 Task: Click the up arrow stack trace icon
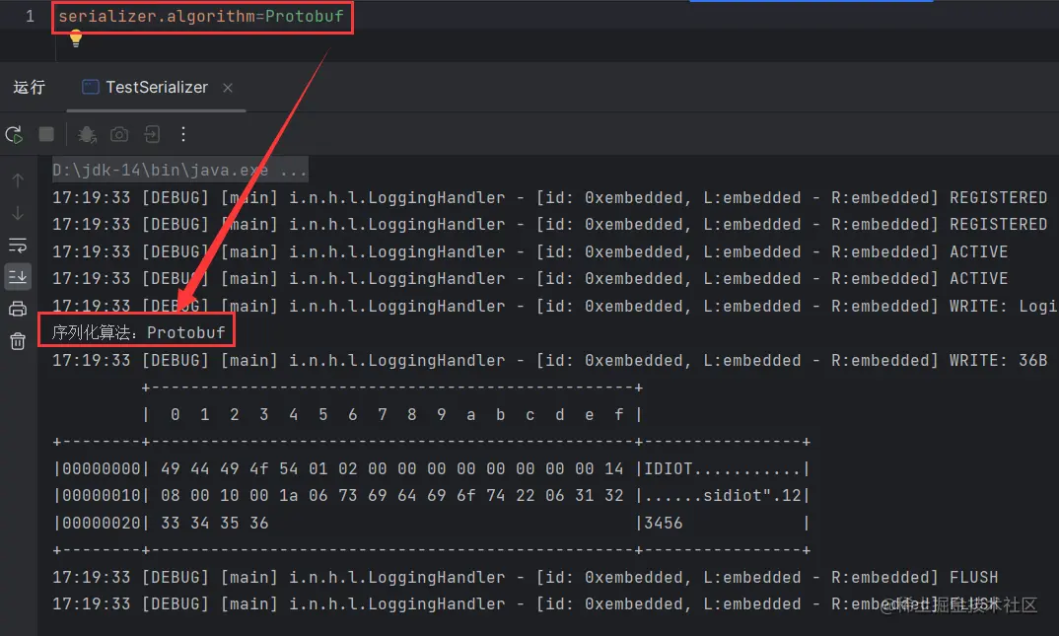pyautogui.click(x=18, y=180)
